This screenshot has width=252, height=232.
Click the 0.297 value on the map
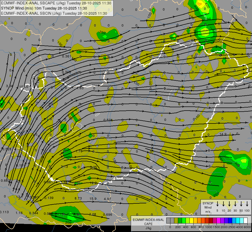[x=34, y=197]
